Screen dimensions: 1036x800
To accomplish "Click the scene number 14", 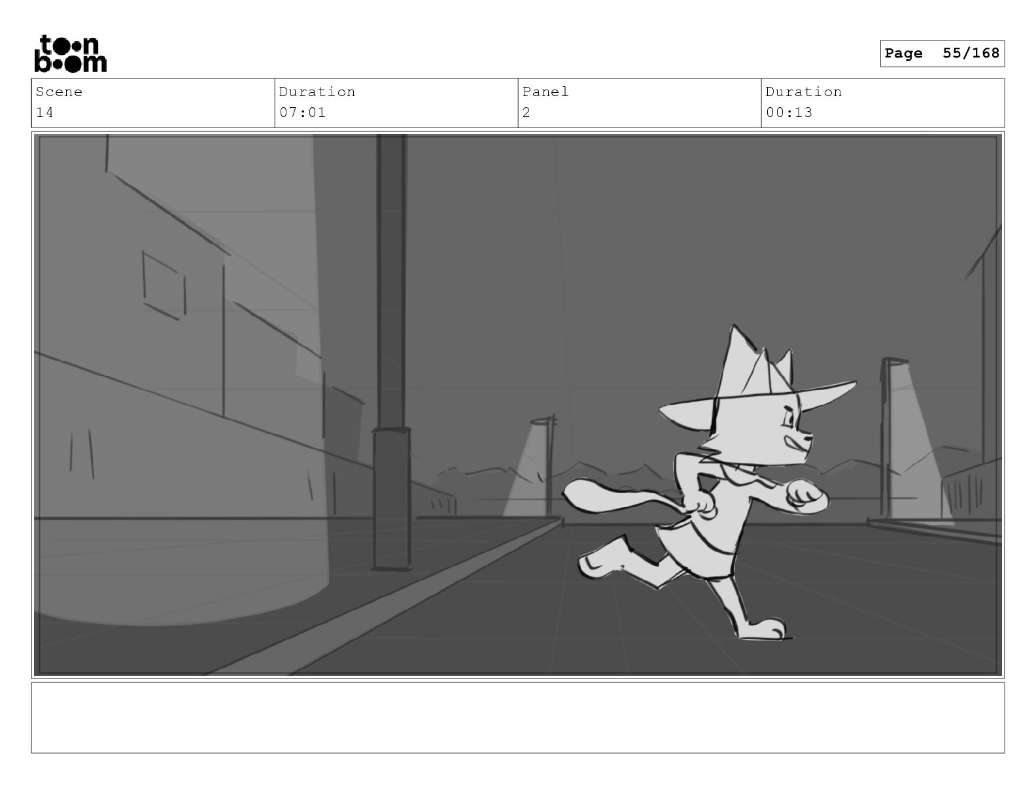I will [44, 112].
